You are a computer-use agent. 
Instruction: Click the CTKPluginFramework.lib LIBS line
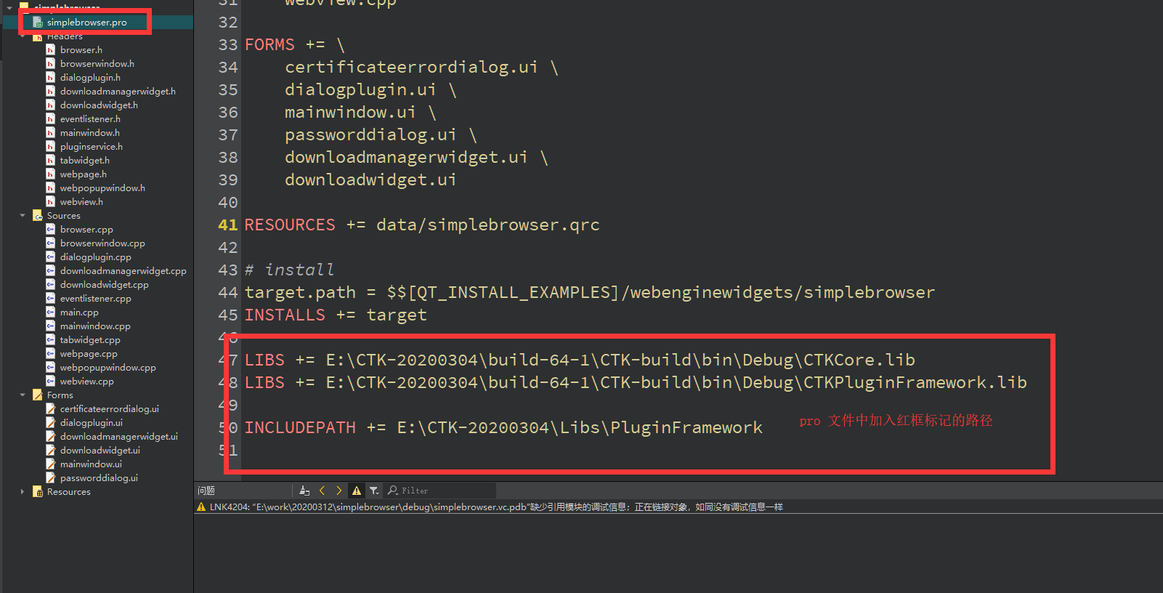coord(636,383)
